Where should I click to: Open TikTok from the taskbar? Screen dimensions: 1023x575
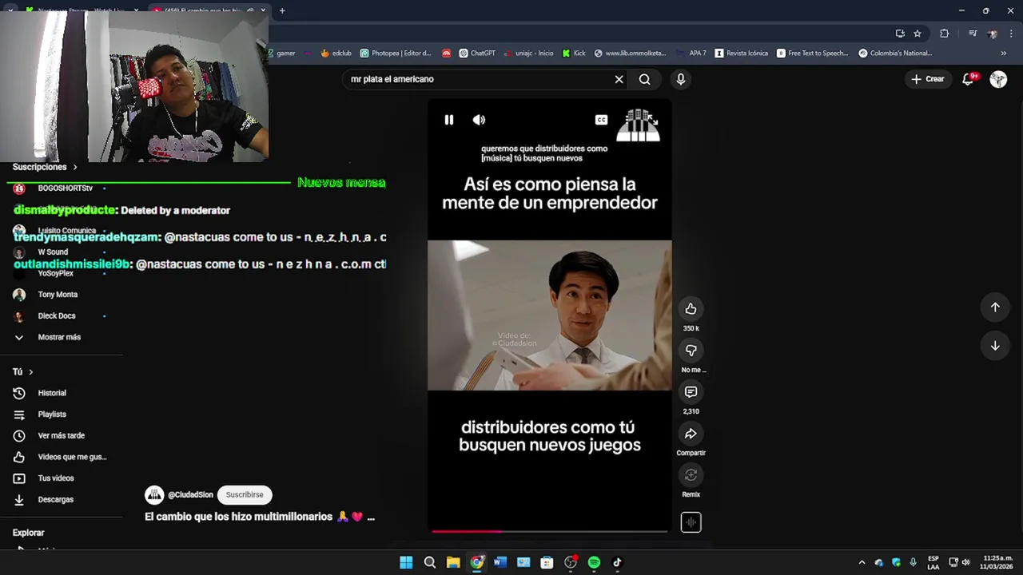(x=617, y=563)
